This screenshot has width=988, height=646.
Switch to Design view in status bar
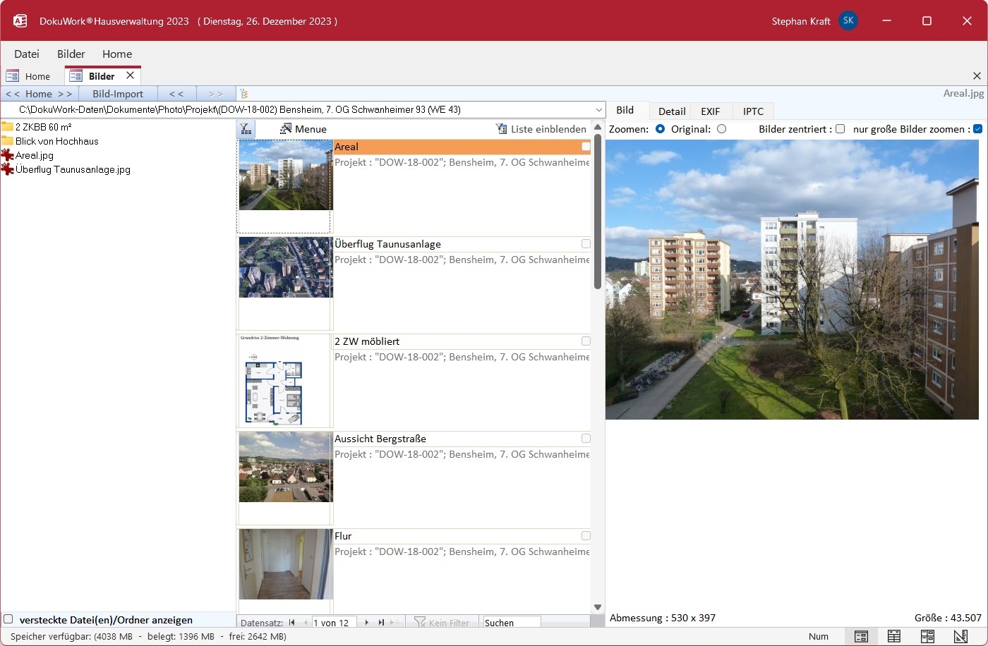tap(960, 636)
